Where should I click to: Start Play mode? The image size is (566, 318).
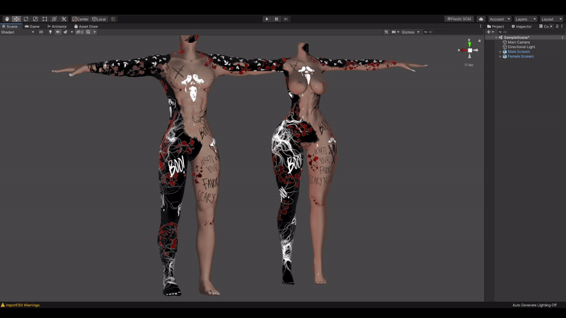[x=267, y=19]
